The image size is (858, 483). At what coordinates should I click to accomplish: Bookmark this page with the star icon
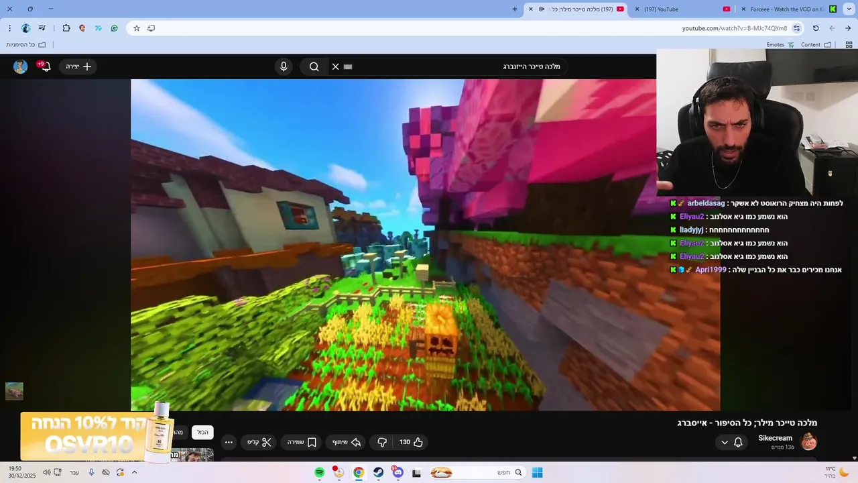tap(137, 28)
